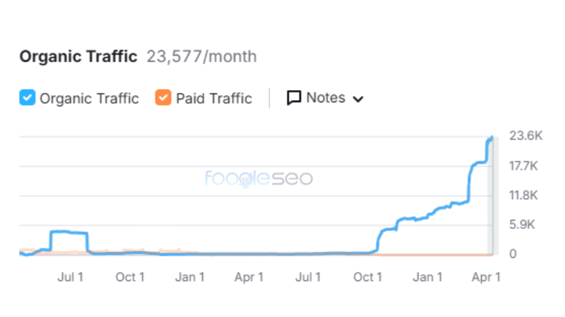The height and width of the screenshot is (317, 565).
Task: Click the Organic Traffic chart heading
Action: tap(78, 56)
